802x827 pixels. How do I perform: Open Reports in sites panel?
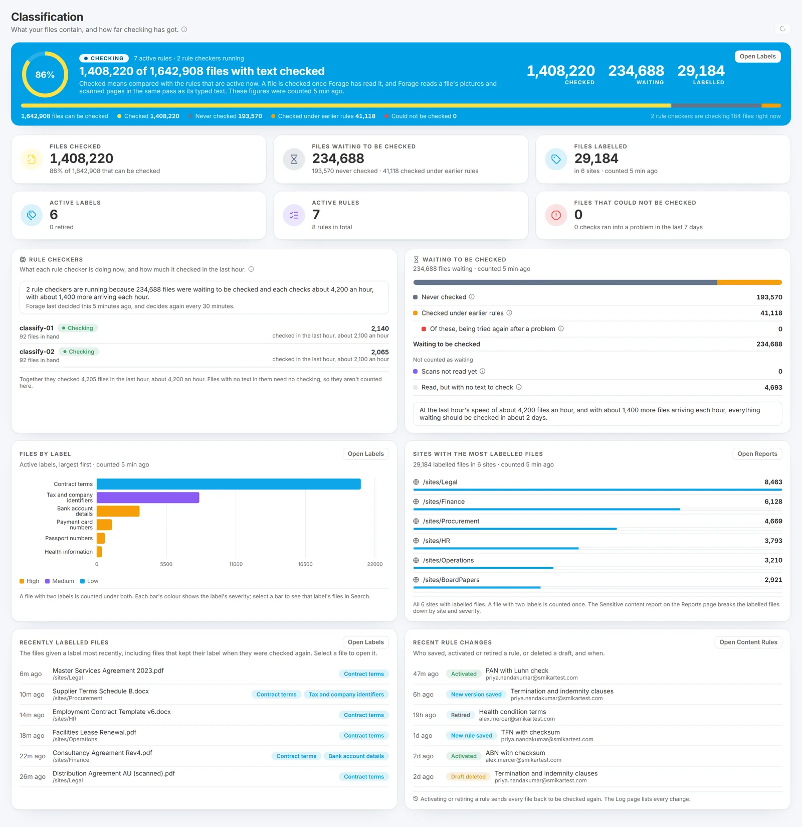click(757, 454)
